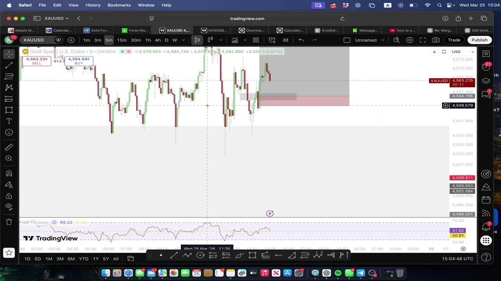Viewport: 501px width, 281px height.
Task: Click the SELL 4,563.230 button
Action: click(x=37, y=61)
